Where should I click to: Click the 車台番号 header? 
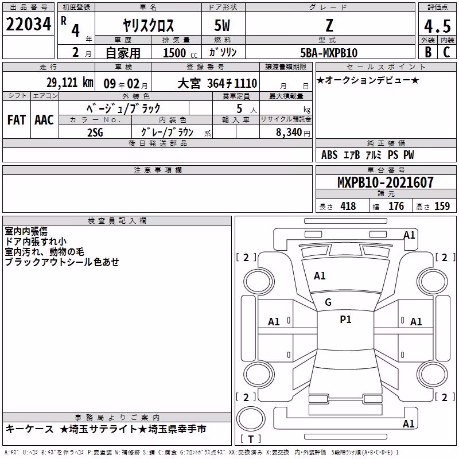pyautogui.click(x=386, y=170)
